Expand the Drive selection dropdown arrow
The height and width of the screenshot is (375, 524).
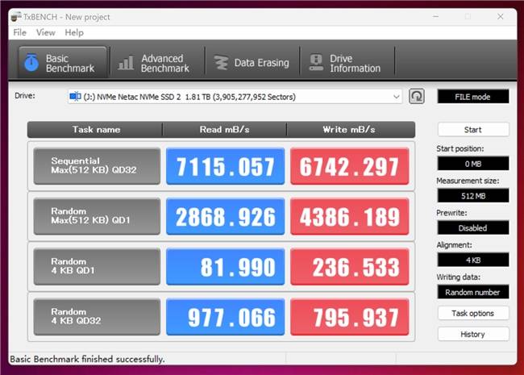[x=397, y=97]
